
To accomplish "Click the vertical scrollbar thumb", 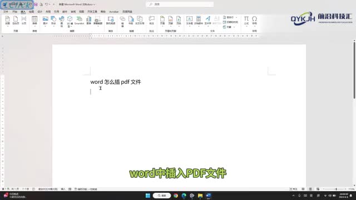I will pyautogui.click(x=354, y=71).
